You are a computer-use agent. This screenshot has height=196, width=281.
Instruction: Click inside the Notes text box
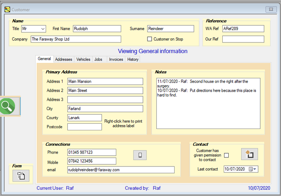[x=208, y=103]
